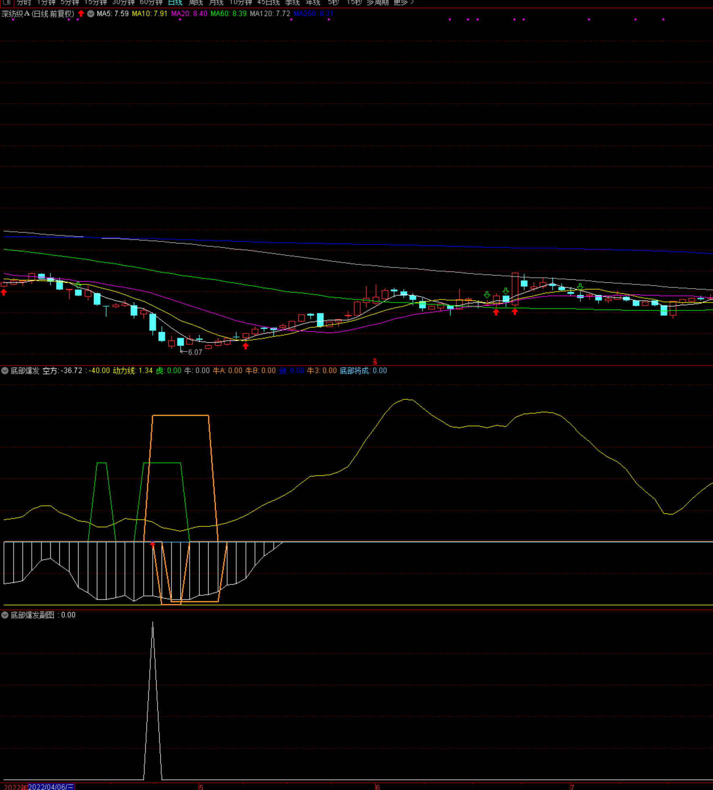Click the month 7 marker on the time axis
The height and width of the screenshot is (790, 713).
[572, 787]
